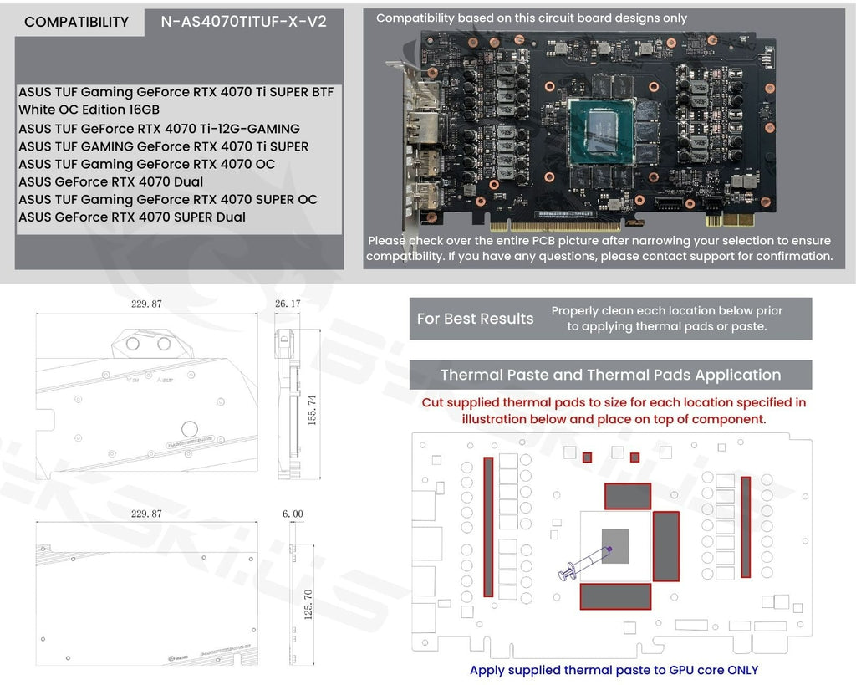Click the For Best Results heading
Image resolution: width=856 pixels, height=685 pixels.
pyautogui.click(x=475, y=319)
